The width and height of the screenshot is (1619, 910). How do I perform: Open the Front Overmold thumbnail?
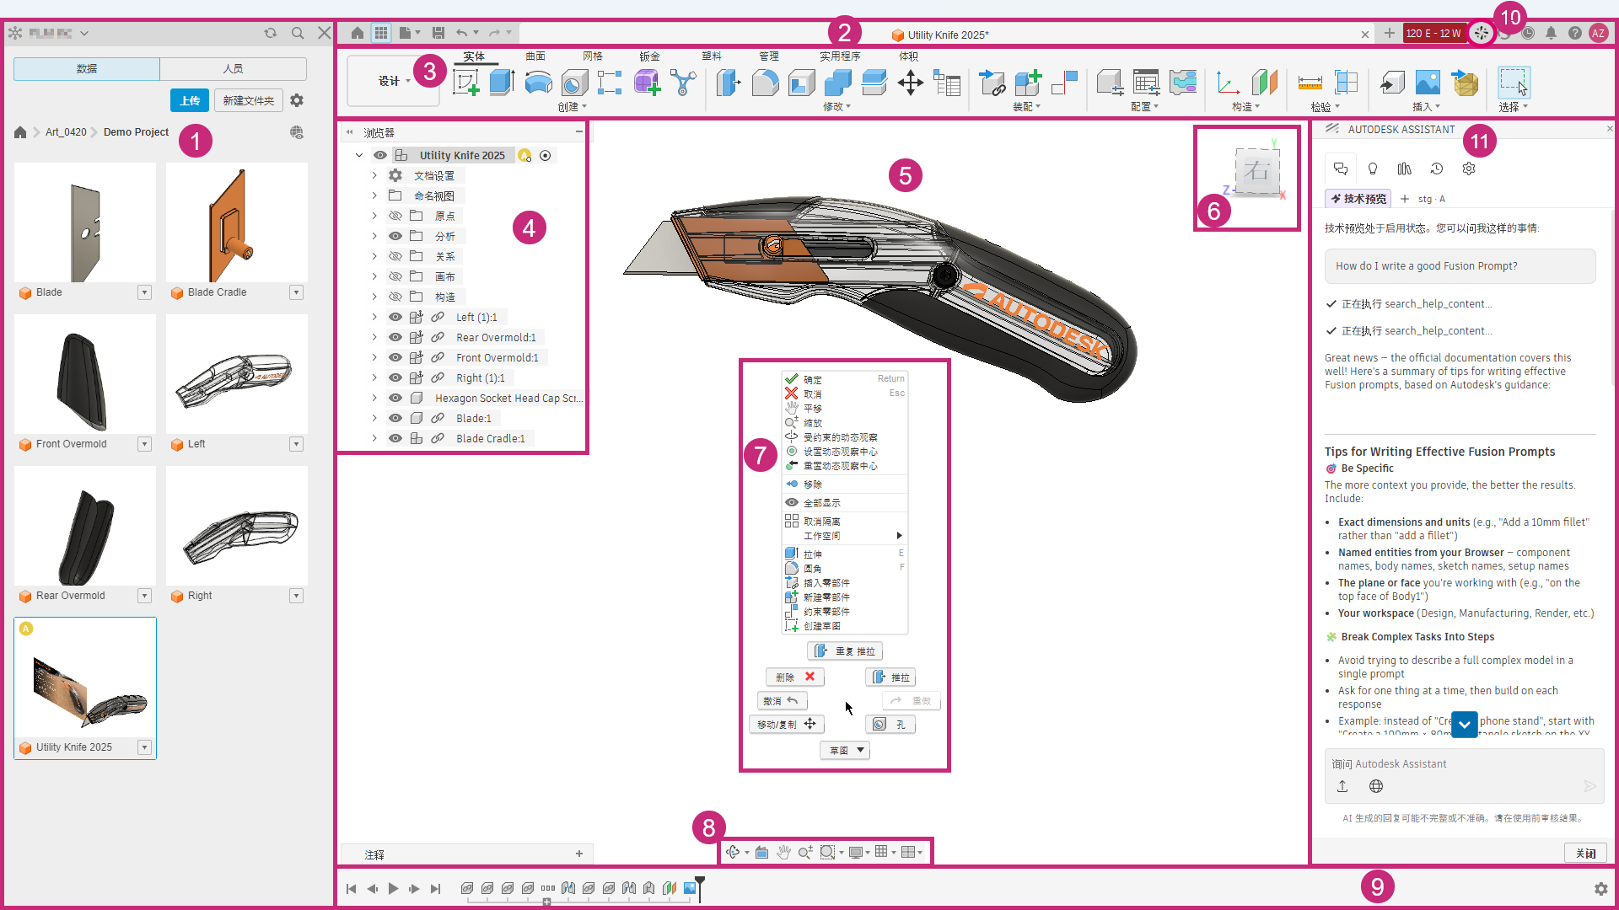[85, 374]
